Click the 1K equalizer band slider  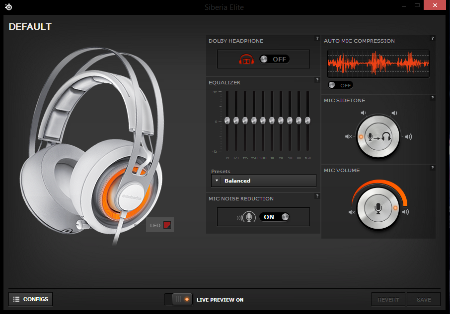[x=272, y=121]
